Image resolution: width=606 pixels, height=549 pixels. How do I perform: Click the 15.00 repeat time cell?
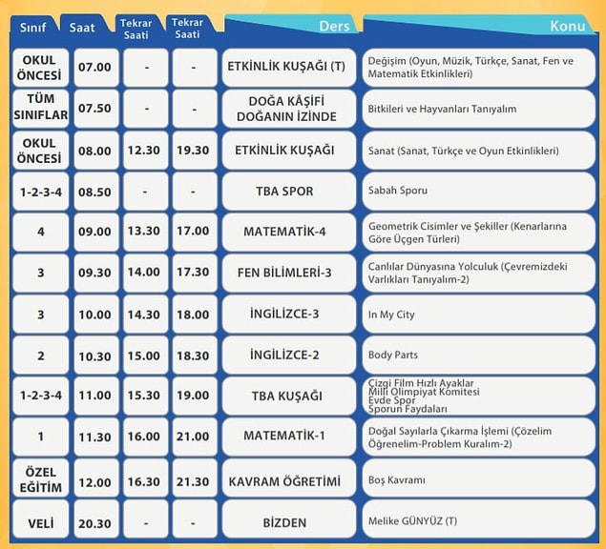146,356
